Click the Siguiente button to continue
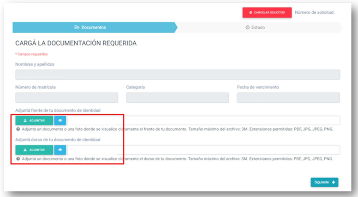The width and height of the screenshot is (358, 197). click(324, 182)
